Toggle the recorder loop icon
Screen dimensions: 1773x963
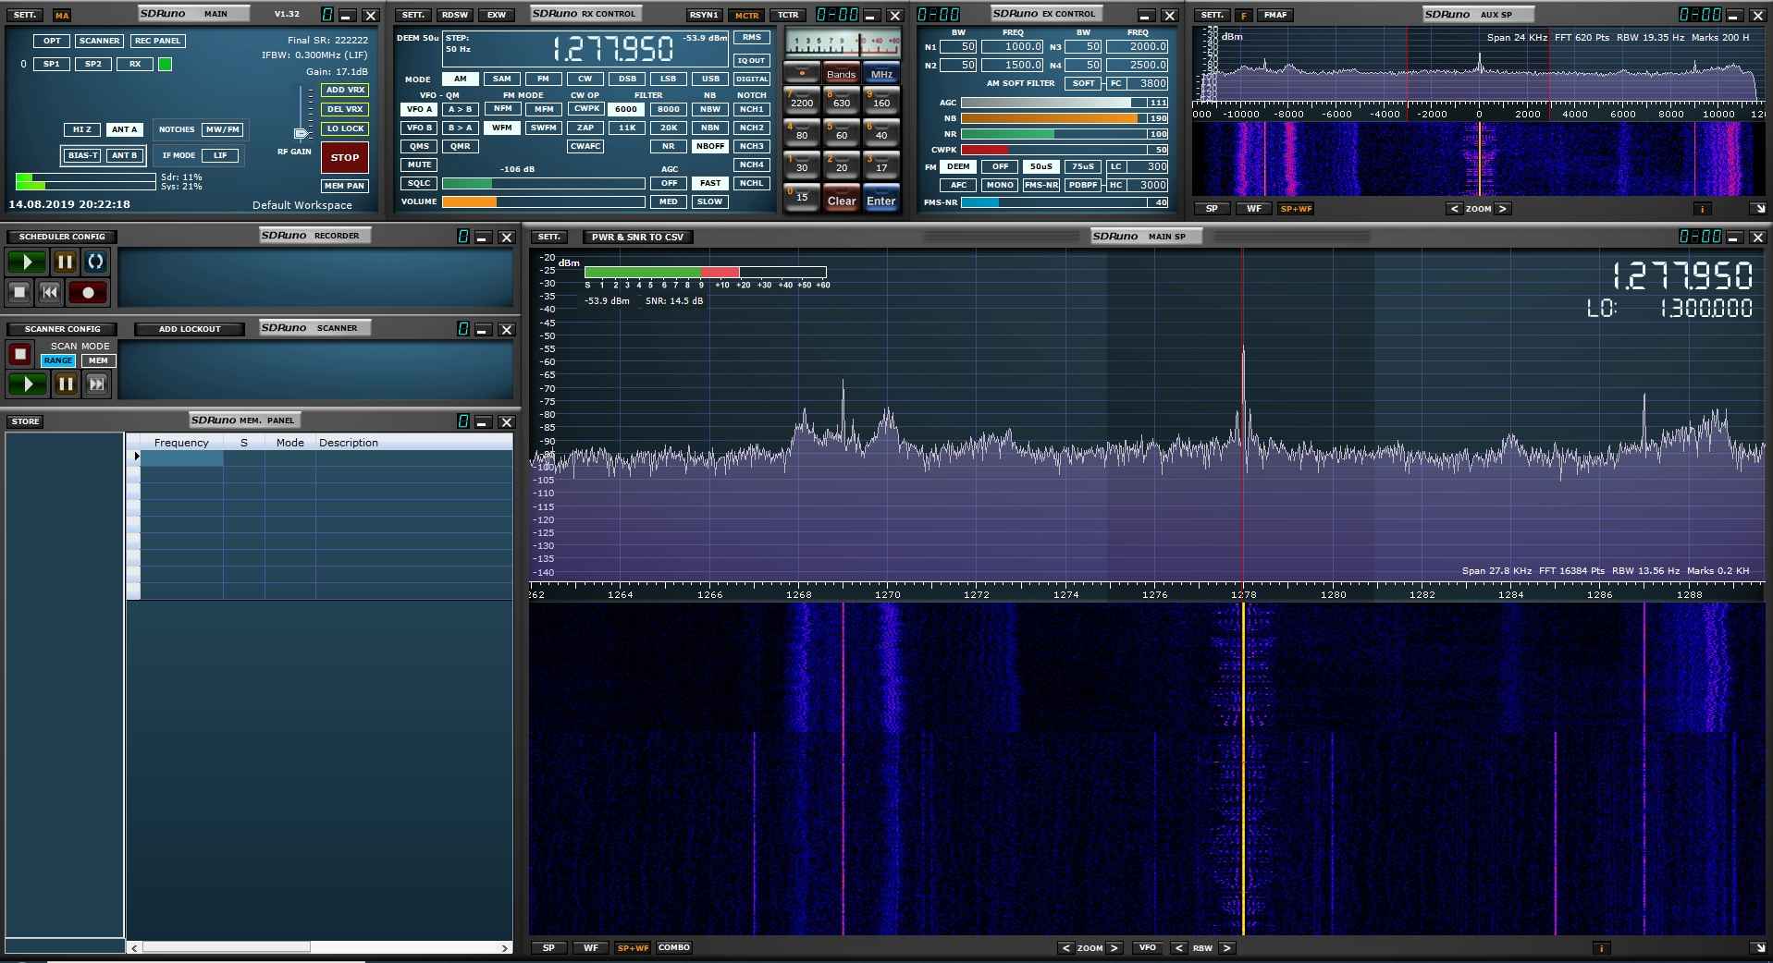pos(95,262)
